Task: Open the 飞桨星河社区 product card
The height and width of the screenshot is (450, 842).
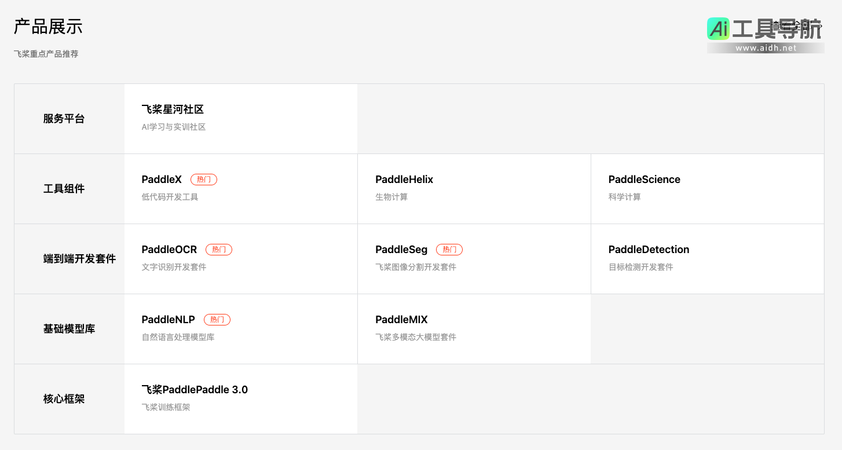Action: pyautogui.click(x=240, y=118)
